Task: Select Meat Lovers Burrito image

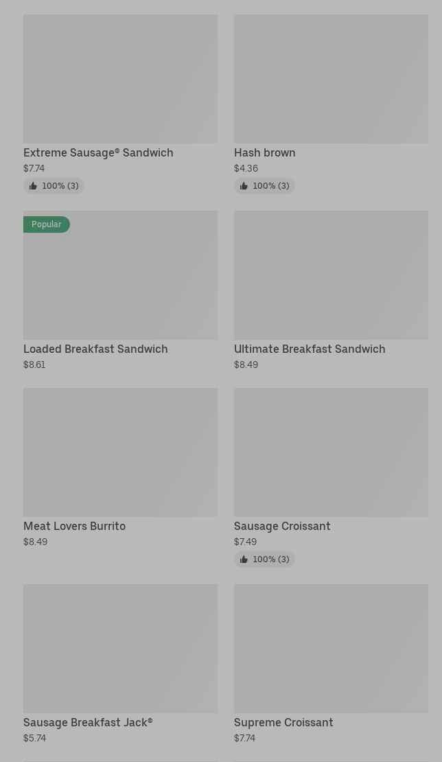Action: point(120,452)
